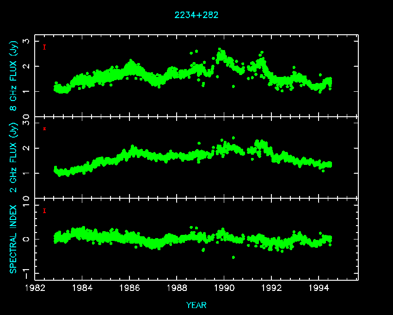Click the YEAR x-axis label
The image size is (393, 315).
pos(196,305)
